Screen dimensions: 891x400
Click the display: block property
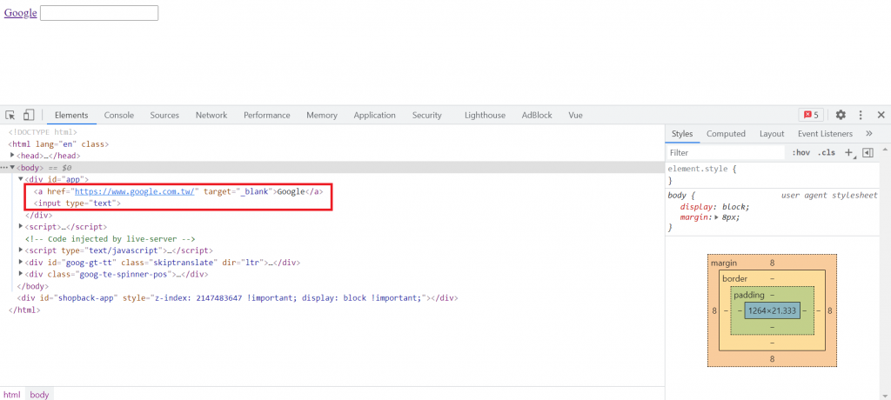pos(715,207)
